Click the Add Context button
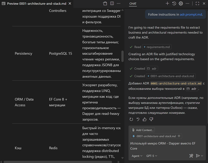This screenshot has height=163, width=208. pyautogui.click(x=143, y=130)
